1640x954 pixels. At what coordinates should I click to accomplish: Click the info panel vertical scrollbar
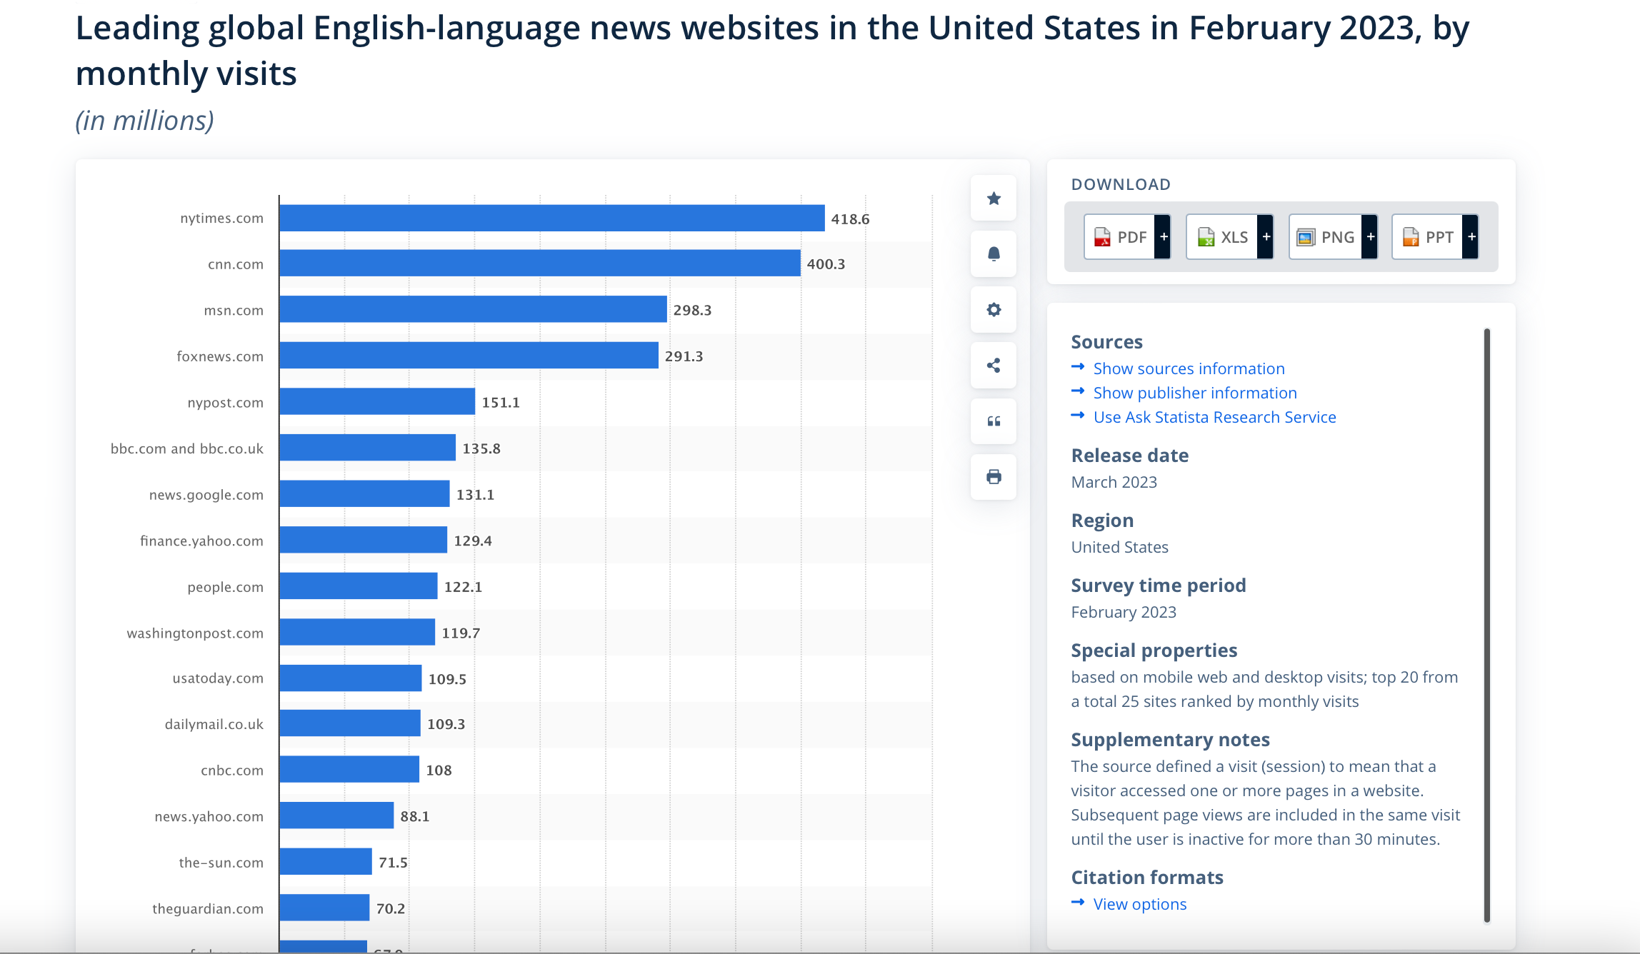(1486, 625)
